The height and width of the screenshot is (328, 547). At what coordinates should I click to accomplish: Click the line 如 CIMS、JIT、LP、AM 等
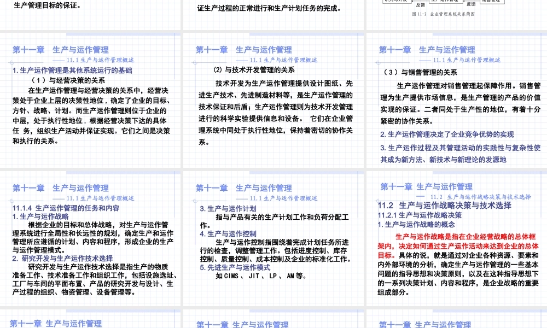pos(261,276)
